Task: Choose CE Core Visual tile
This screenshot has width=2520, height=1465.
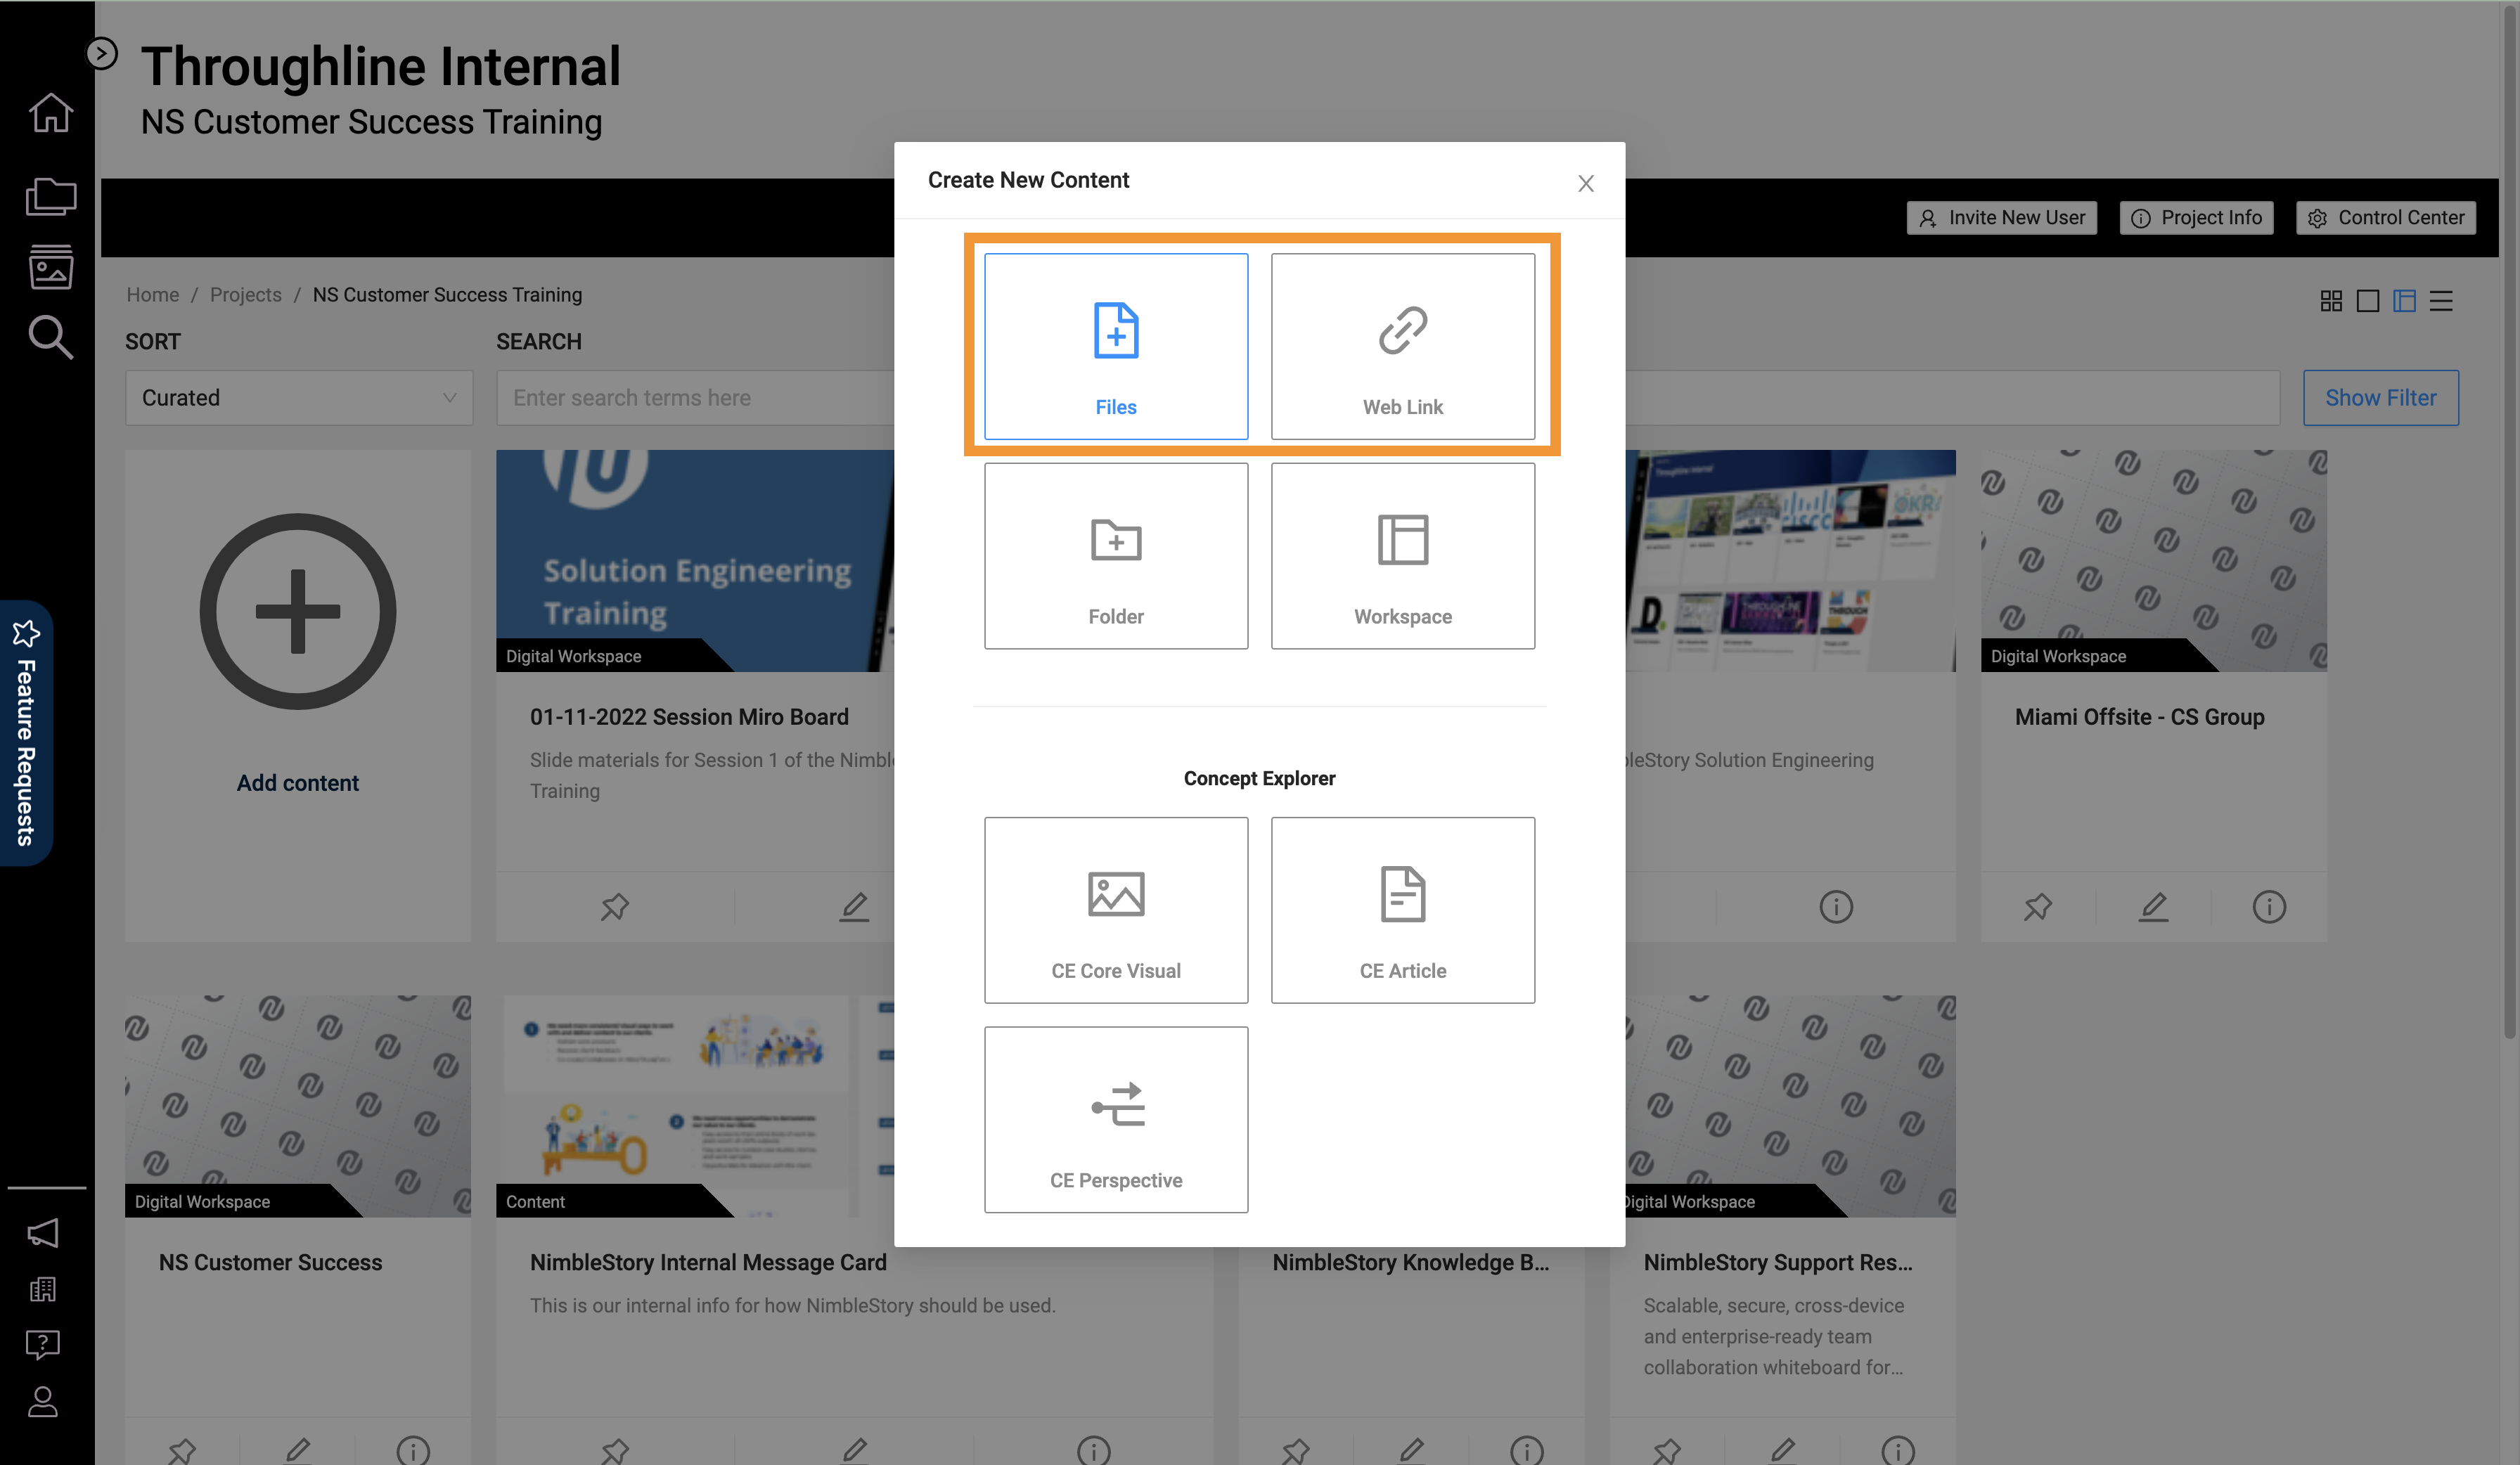Action: tap(1115, 910)
